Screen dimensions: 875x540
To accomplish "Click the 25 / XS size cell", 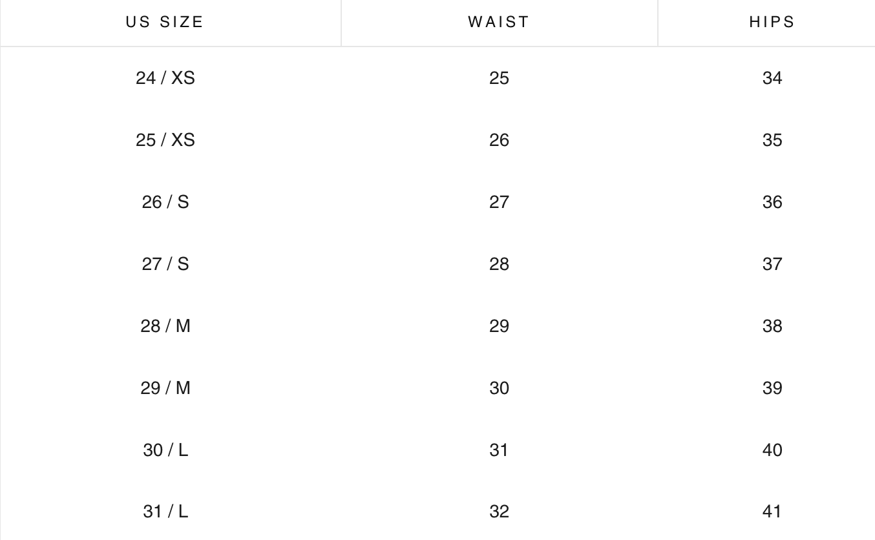I will click(165, 140).
